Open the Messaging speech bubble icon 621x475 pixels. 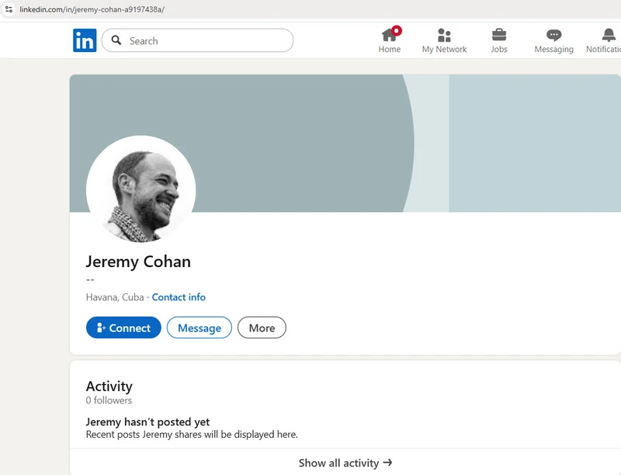tap(553, 35)
